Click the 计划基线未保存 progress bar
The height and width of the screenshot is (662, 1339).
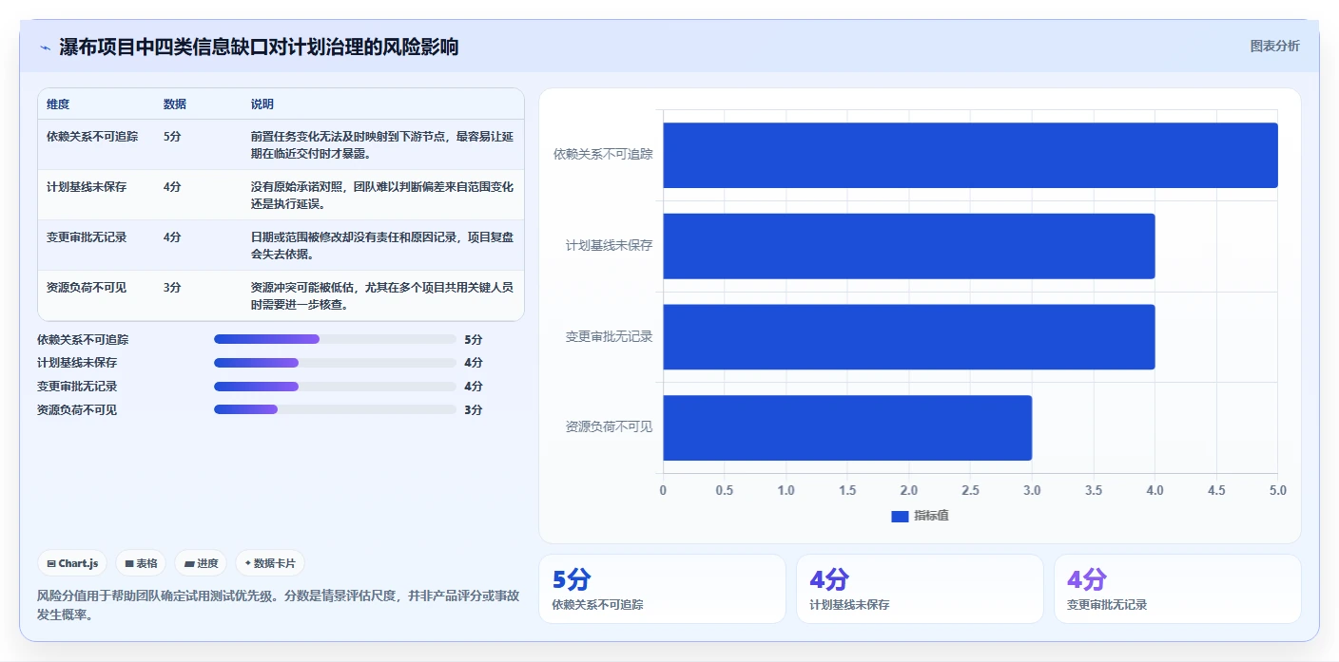(335, 363)
